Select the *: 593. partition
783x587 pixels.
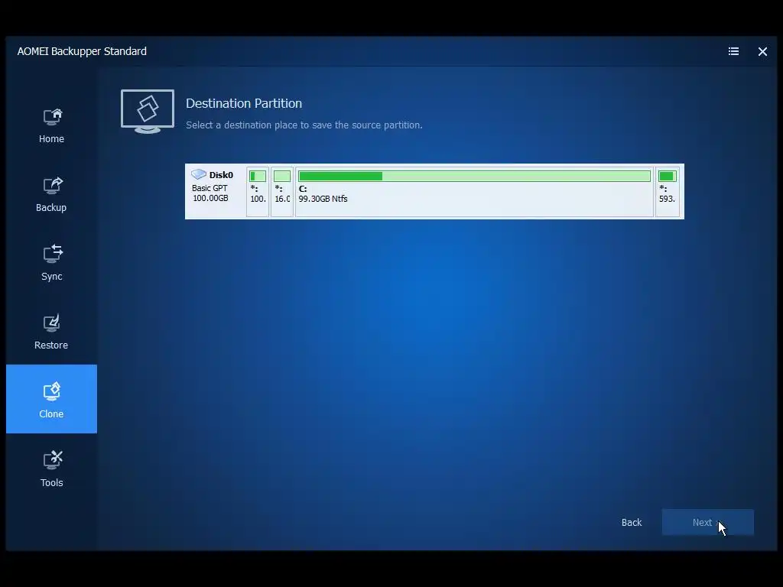pyautogui.click(x=667, y=192)
